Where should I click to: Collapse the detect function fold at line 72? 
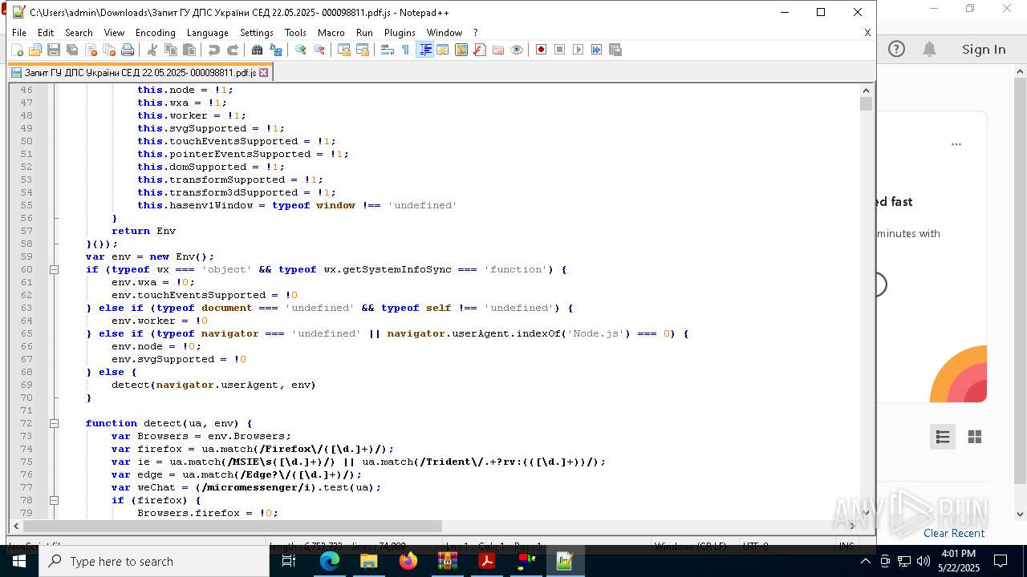coord(54,423)
